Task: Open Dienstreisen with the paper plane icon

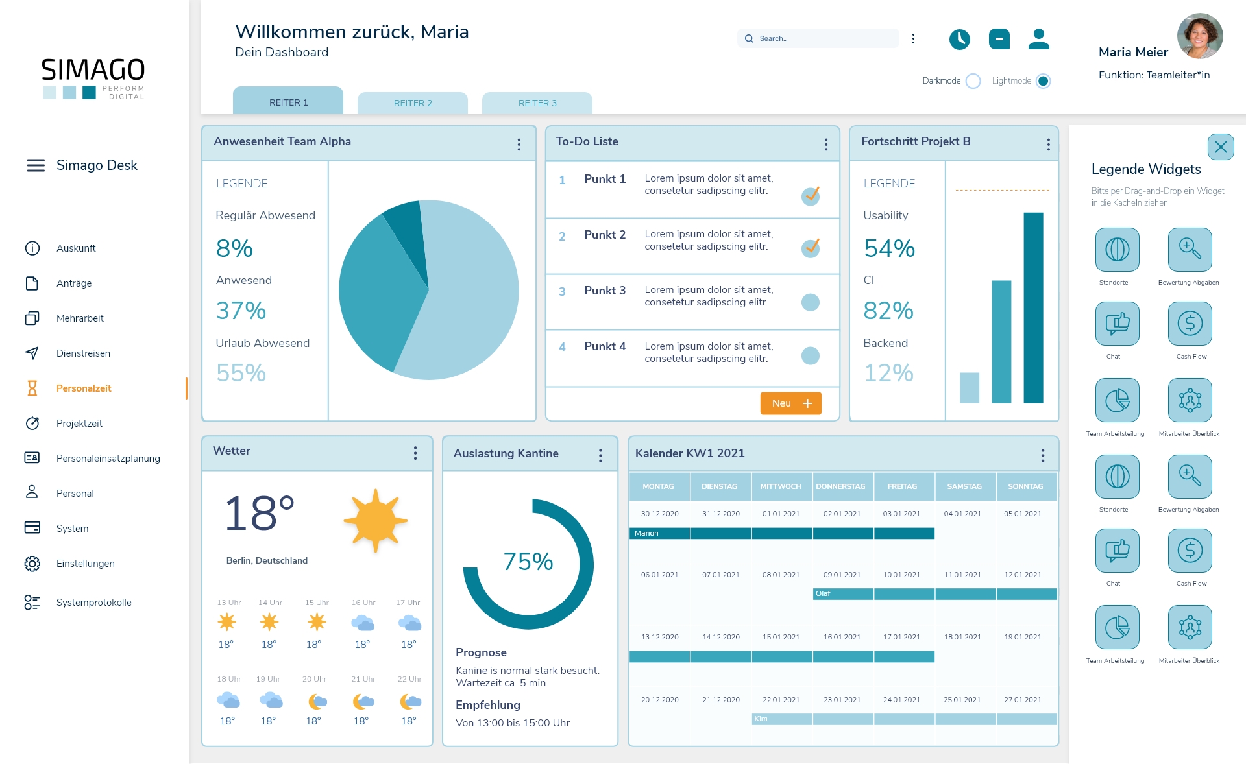Action: pos(32,353)
